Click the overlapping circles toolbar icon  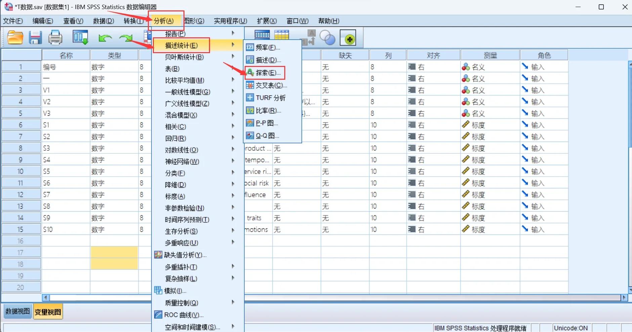tap(327, 37)
